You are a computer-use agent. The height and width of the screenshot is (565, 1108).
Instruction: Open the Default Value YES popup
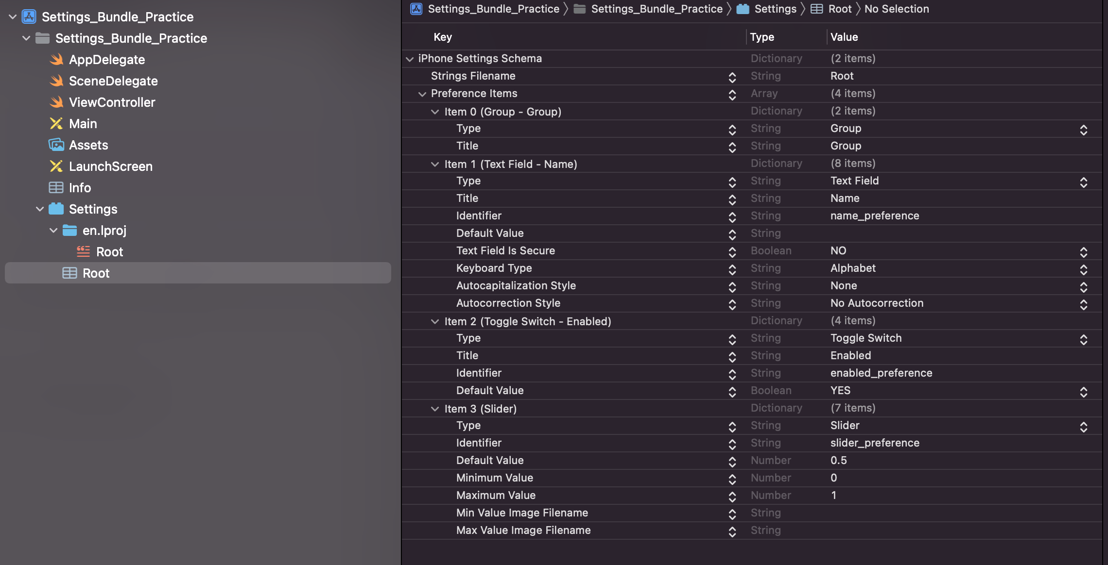click(x=1084, y=392)
